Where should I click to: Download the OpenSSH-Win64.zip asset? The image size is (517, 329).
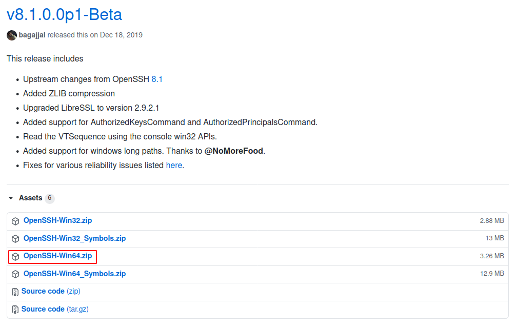click(x=57, y=256)
